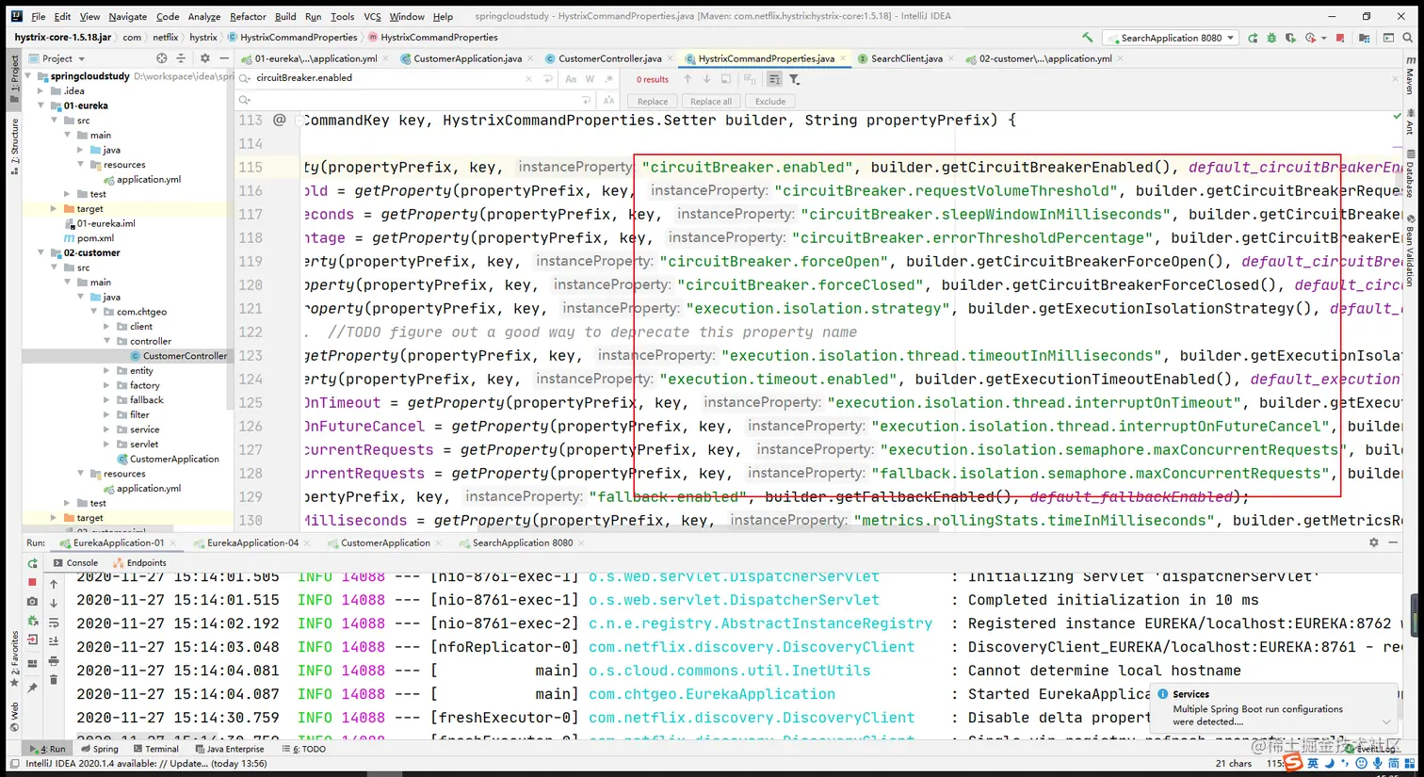Image resolution: width=1424 pixels, height=777 pixels.
Task: Open the Project view selector dropdown
Action: coord(63,58)
